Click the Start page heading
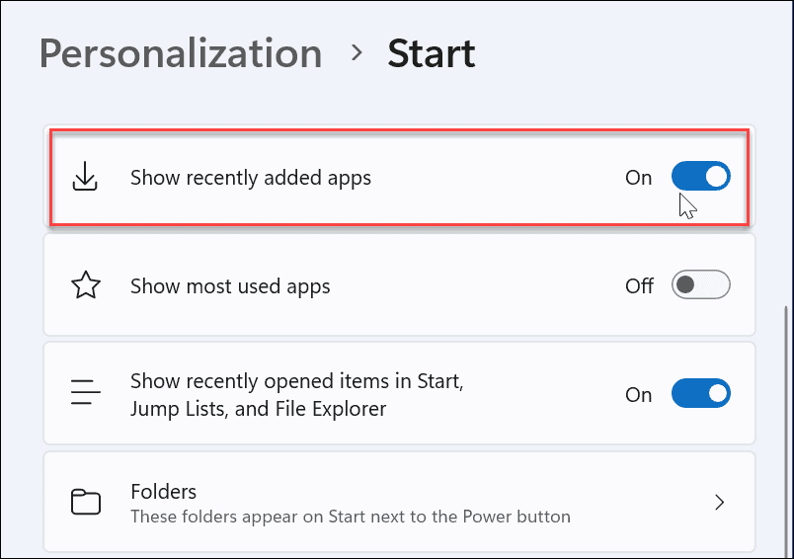794x559 pixels. click(432, 53)
